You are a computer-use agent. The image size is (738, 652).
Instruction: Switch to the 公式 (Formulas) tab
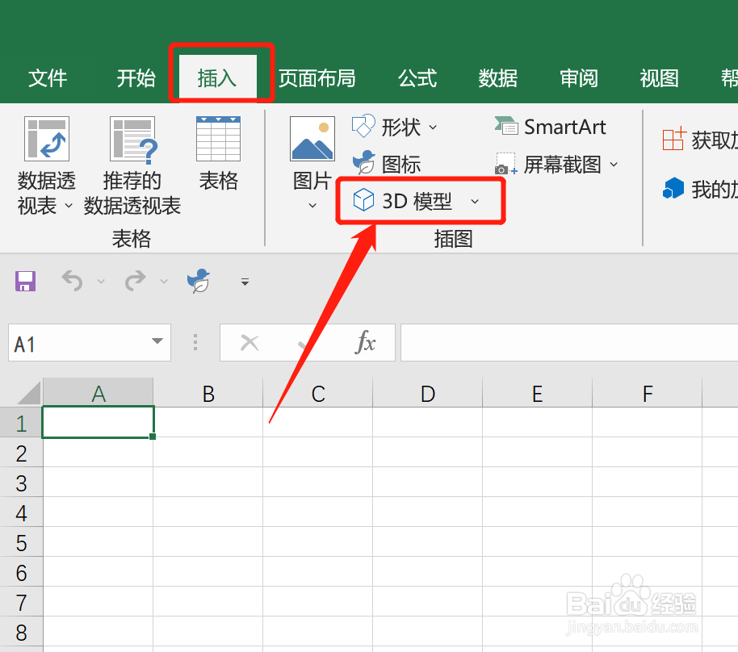pyautogui.click(x=417, y=78)
